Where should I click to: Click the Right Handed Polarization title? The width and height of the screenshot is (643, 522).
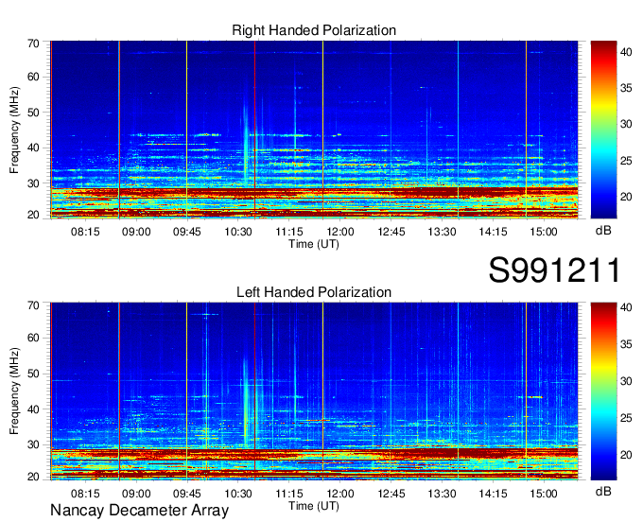click(x=314, y=30)
